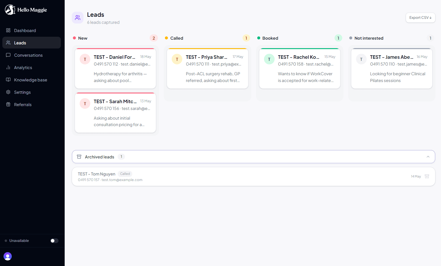Click the '6 leads captured' subtitle
This screenshot has width=441, height=266.
click(103, 22)
